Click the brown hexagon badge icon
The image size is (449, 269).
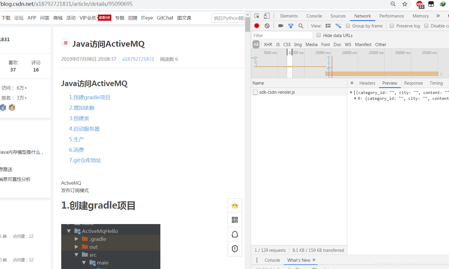coord(12,107)
